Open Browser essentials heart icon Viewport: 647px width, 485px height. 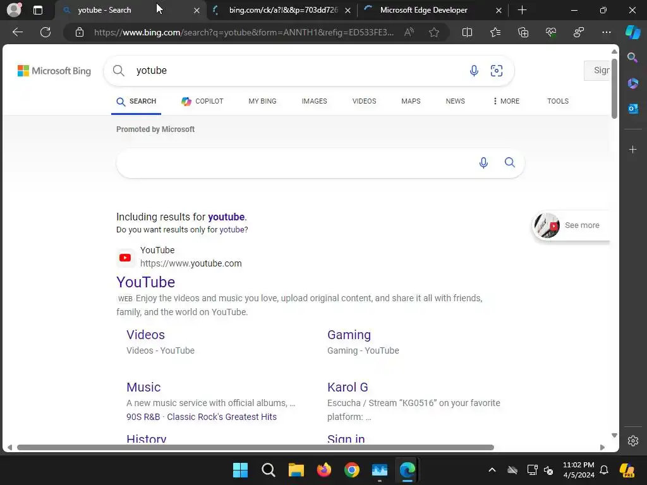pyautogui.click(x=551, y=32)
